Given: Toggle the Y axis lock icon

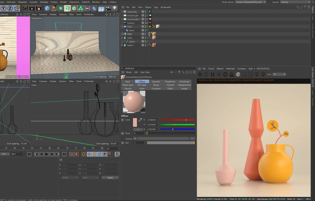Looking at the screenshot, I should tap(3, 8).
